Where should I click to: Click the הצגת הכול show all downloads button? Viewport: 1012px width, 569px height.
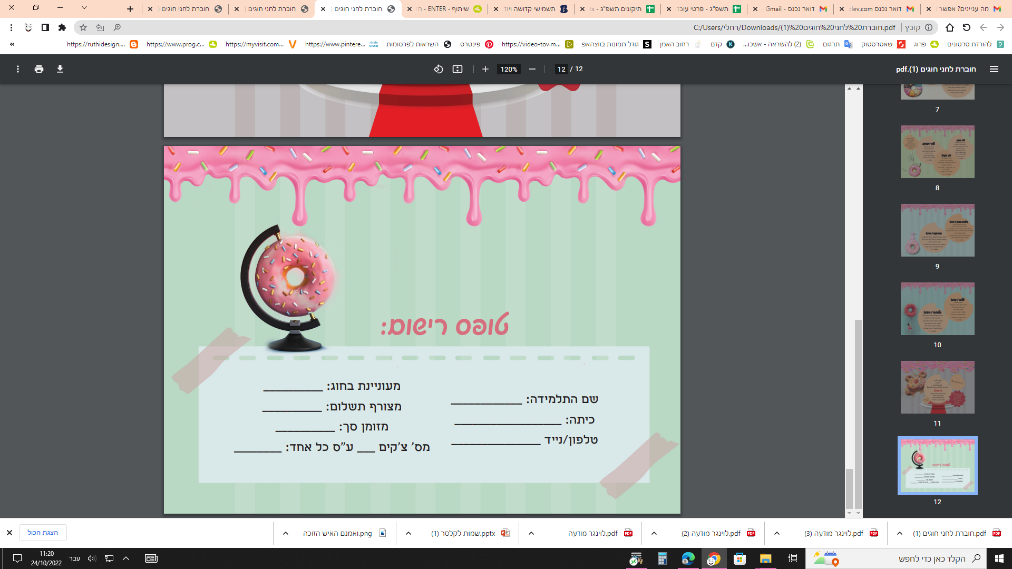[x=43, y=533]
